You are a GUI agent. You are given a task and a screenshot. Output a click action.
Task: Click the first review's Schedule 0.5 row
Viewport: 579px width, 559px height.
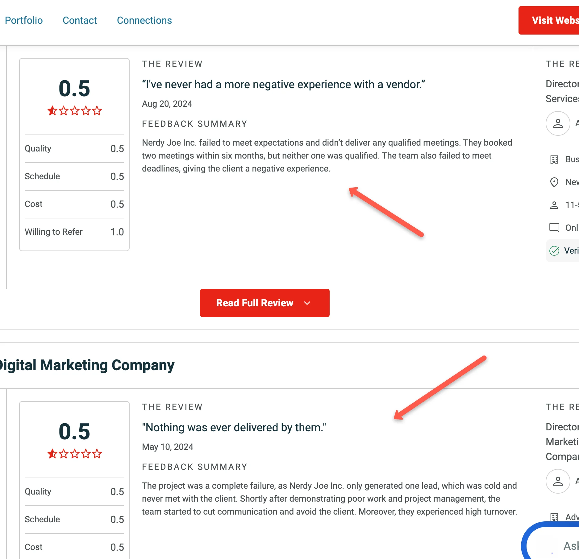pos(74,176)
